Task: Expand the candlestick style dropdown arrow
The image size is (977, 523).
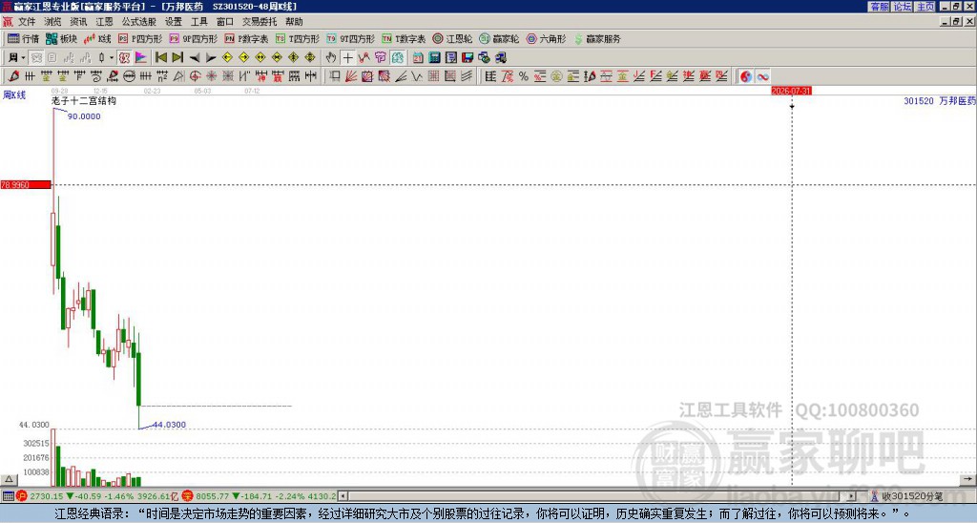Action: [112, 57]
